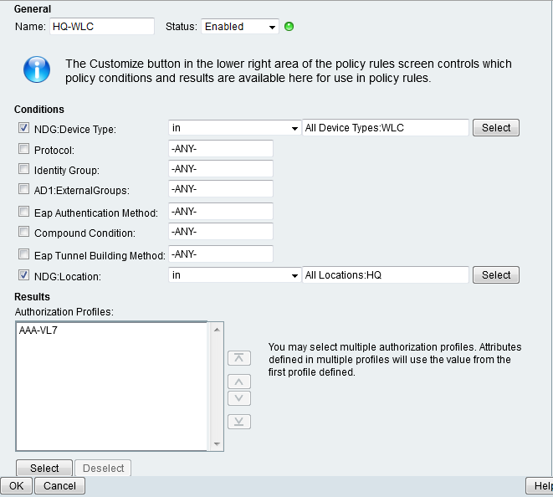Viewport: 553px width, 497px height.
Task: Open the NDG:Location operator dropdown
Action: pyautogui.click(x=234, y=275)
